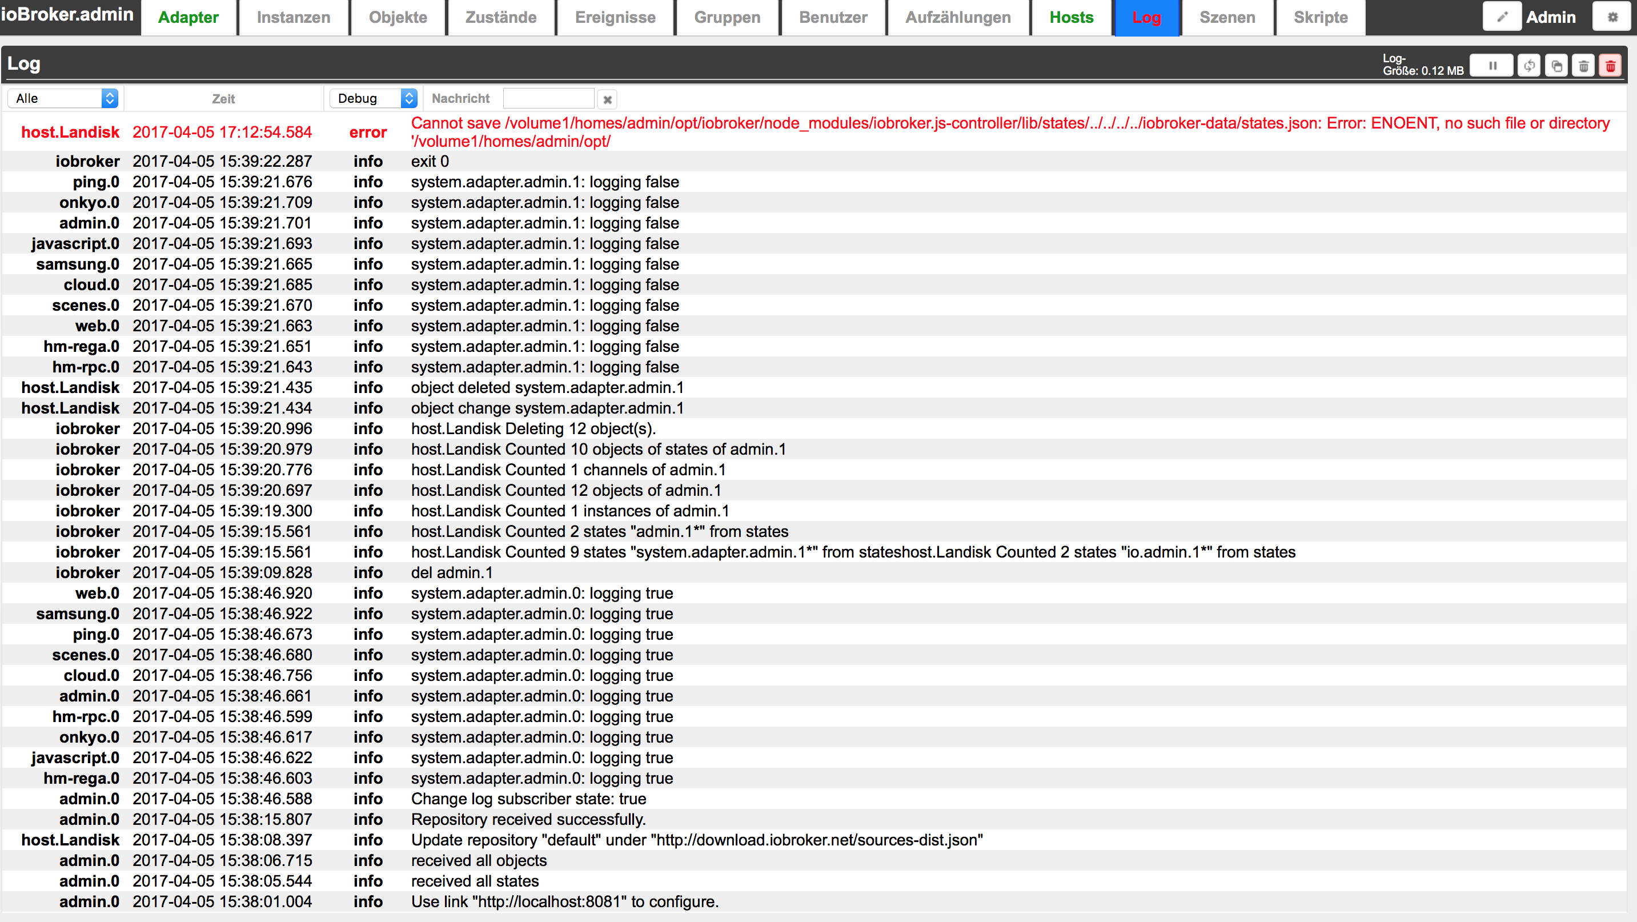Click the copy log icon
The height and width of the screenshot is (922, 1637).
click(1556, 66)
